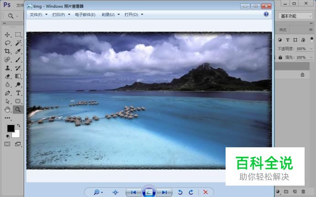Select the Rounded Rectangle shape tool

(18, 101)
